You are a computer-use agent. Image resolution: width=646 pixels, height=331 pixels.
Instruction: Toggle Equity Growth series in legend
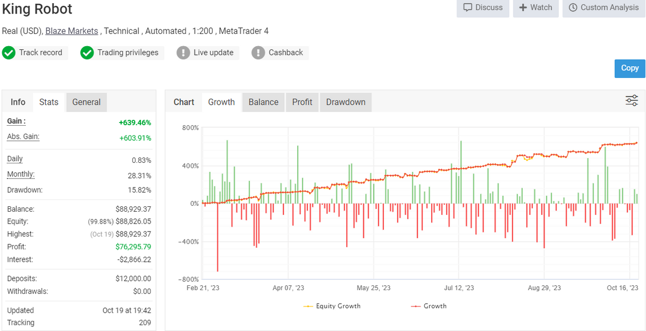(x=332, y=306)
